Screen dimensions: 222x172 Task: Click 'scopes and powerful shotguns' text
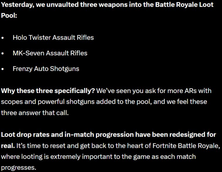click(x=48, y=102)
